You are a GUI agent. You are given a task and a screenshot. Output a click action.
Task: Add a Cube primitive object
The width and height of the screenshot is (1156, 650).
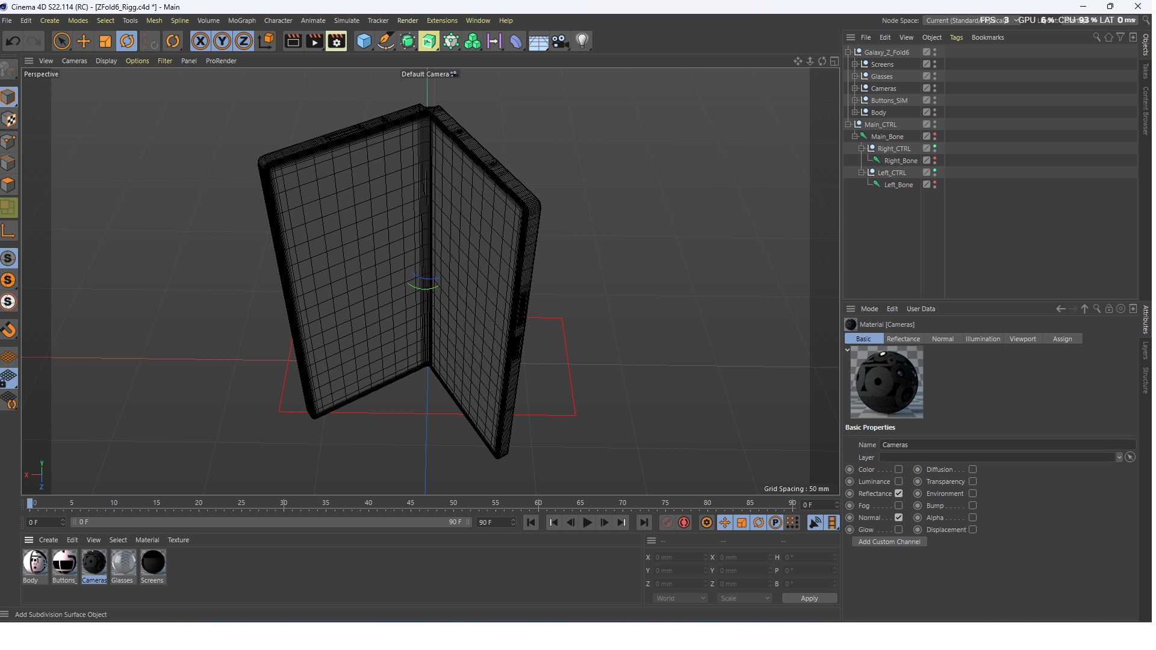364,42
